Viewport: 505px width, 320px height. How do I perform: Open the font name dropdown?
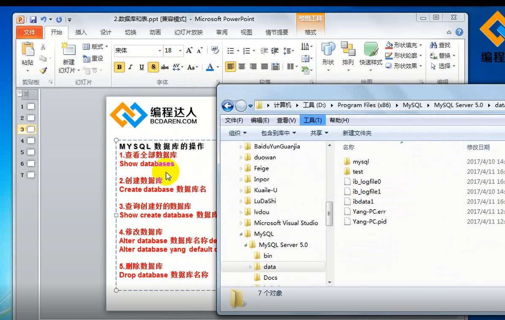pyautogui.click(x=160, y=51)
